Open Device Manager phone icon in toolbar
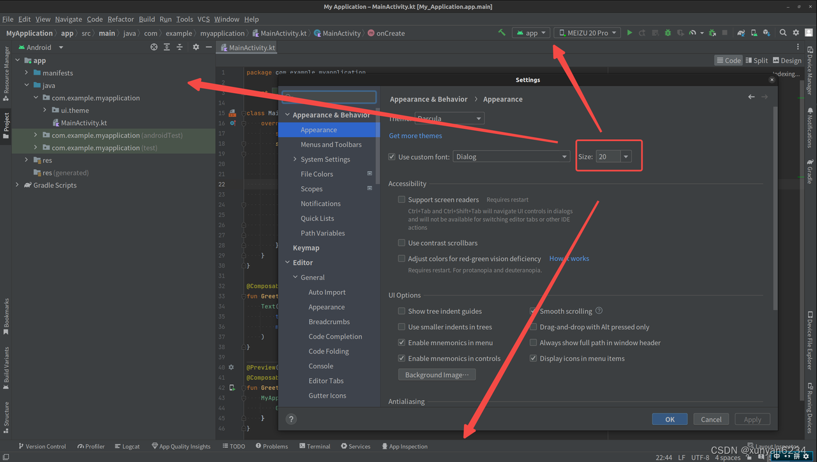 coord(754,33)
